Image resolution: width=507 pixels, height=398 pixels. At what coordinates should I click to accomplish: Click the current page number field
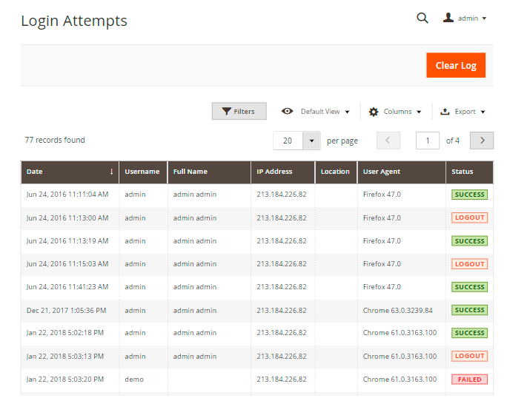[x=428, y=141]
